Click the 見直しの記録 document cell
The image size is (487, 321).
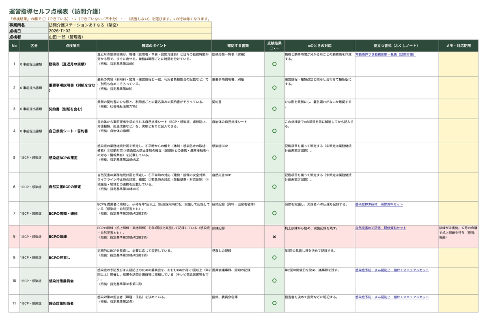click(238, 258)
